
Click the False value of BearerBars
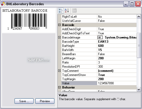click(x=101, y=54)
